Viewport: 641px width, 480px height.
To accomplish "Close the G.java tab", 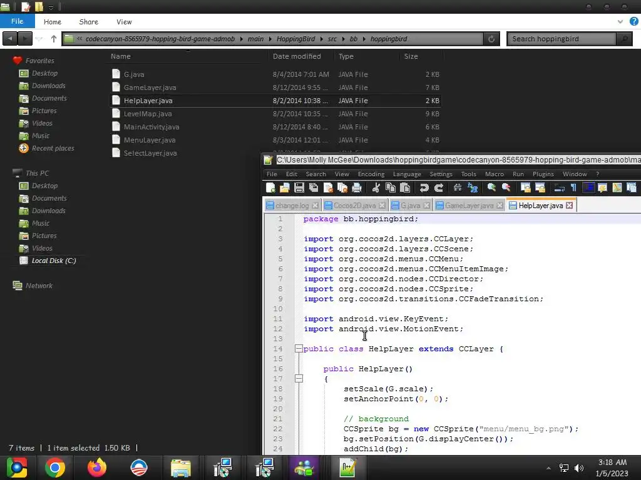I will click(x=426, y=205).
